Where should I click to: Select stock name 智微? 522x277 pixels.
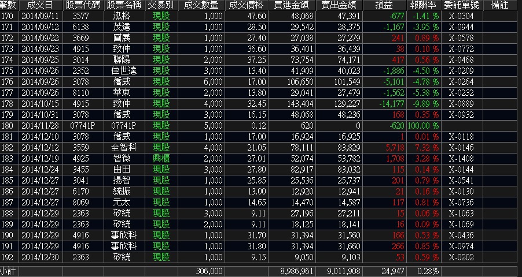(122, 159)
